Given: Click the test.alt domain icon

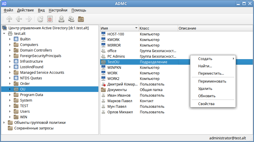Looking at the screenshot, I should pos(10,33).
